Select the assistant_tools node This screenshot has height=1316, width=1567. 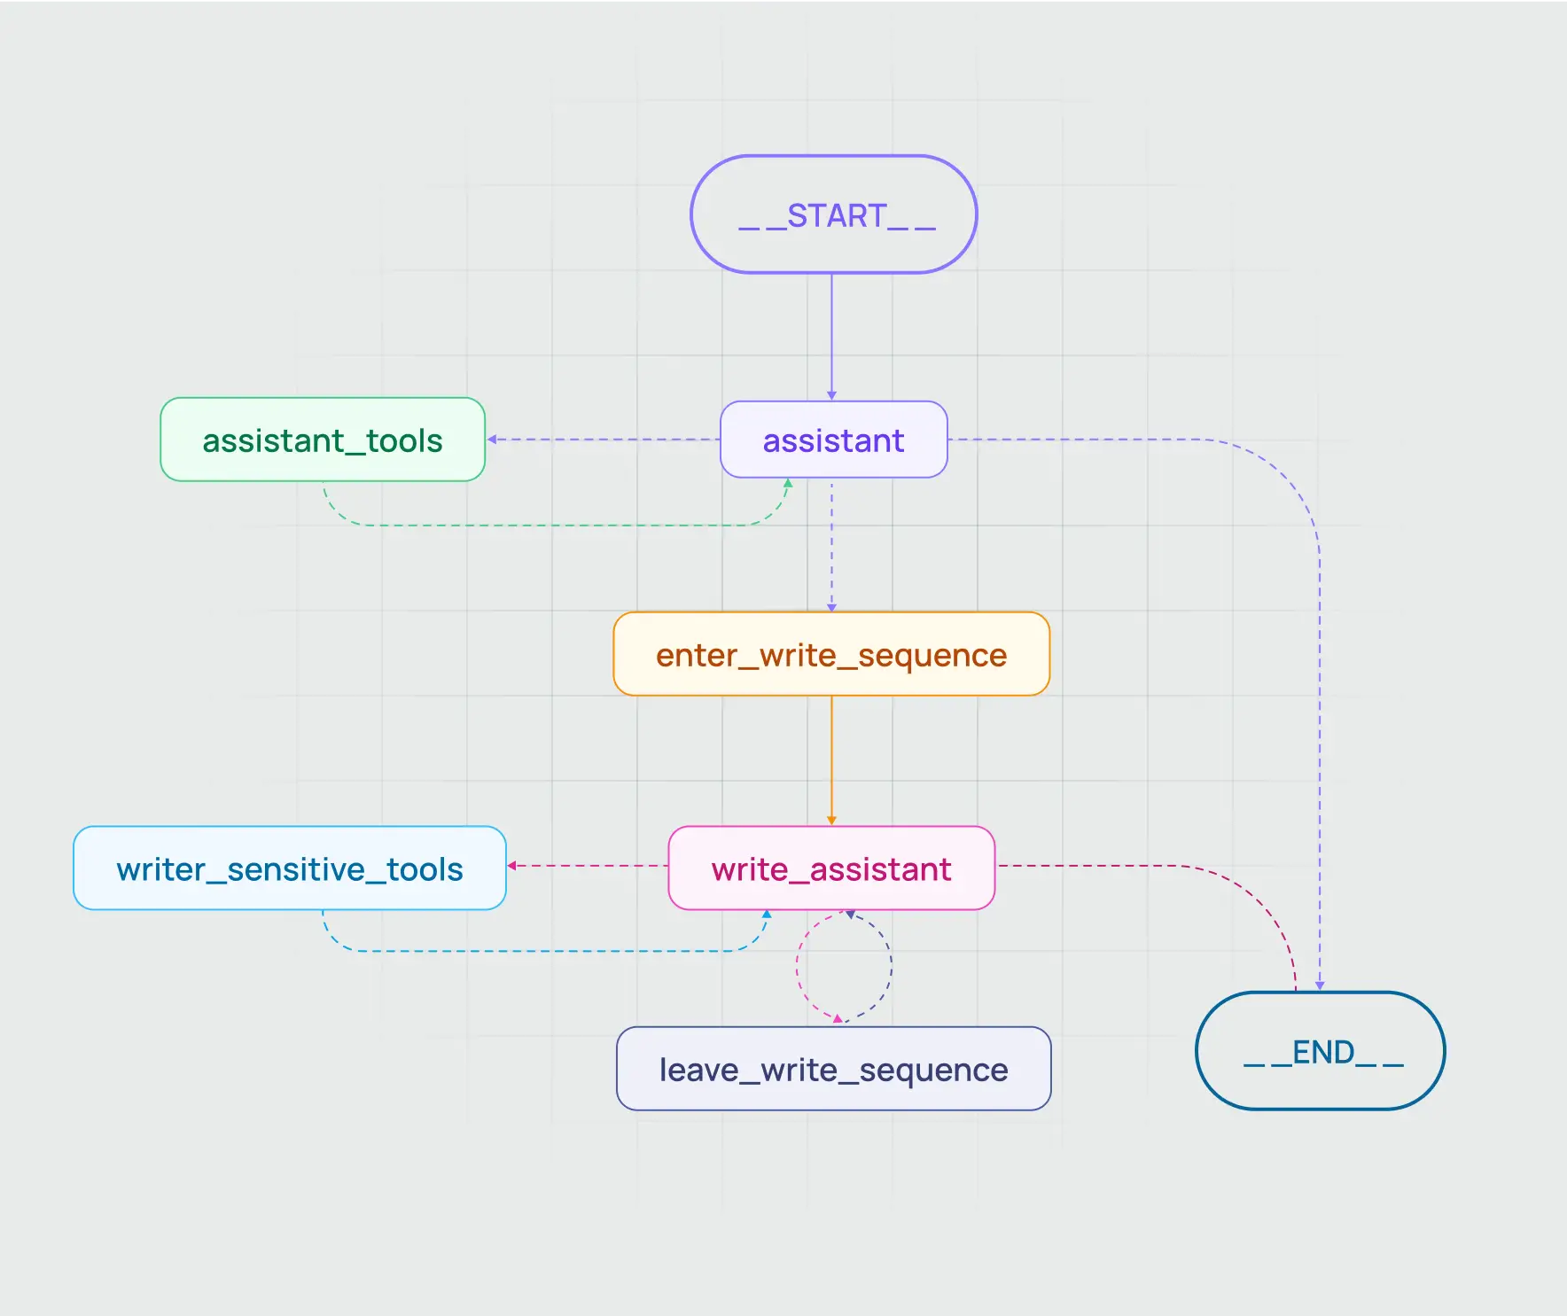(x=323, y=440)
